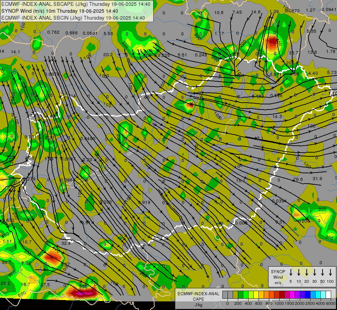Click the map value 40.5
This screenshot has height=310, width=337.
pyautogui.click(x=30, y=158)
